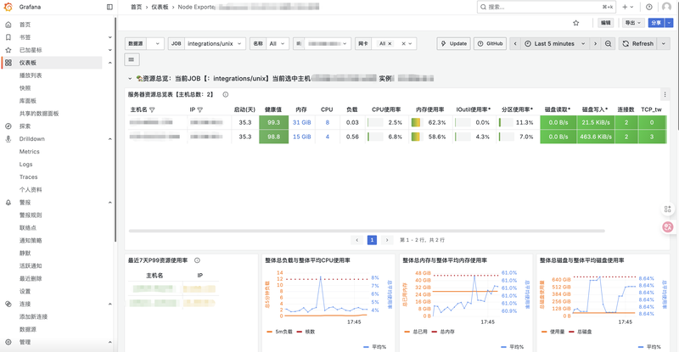
Task: Click the 编辑 edit button
Action: [x=605, y=23]
